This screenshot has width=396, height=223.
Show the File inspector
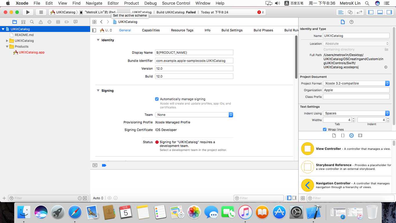(343, 22)
